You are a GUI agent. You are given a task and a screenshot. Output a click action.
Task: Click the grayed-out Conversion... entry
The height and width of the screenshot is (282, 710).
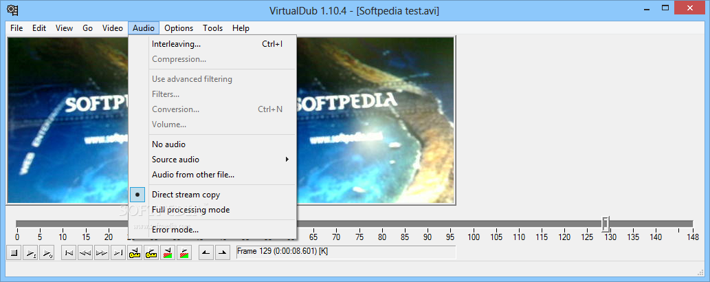pyautogui.click(x=213, y=109)
